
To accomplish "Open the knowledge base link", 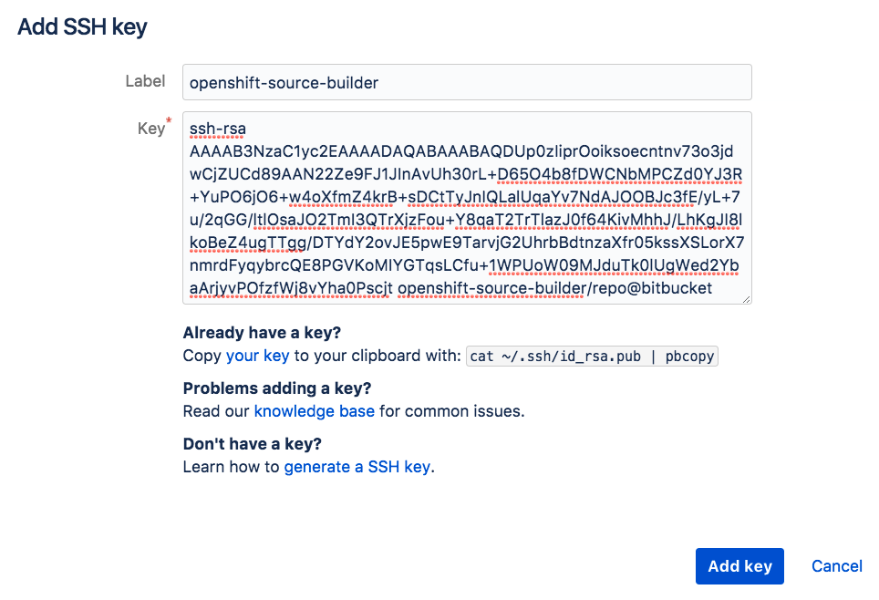I will click(x=314, y=411).
